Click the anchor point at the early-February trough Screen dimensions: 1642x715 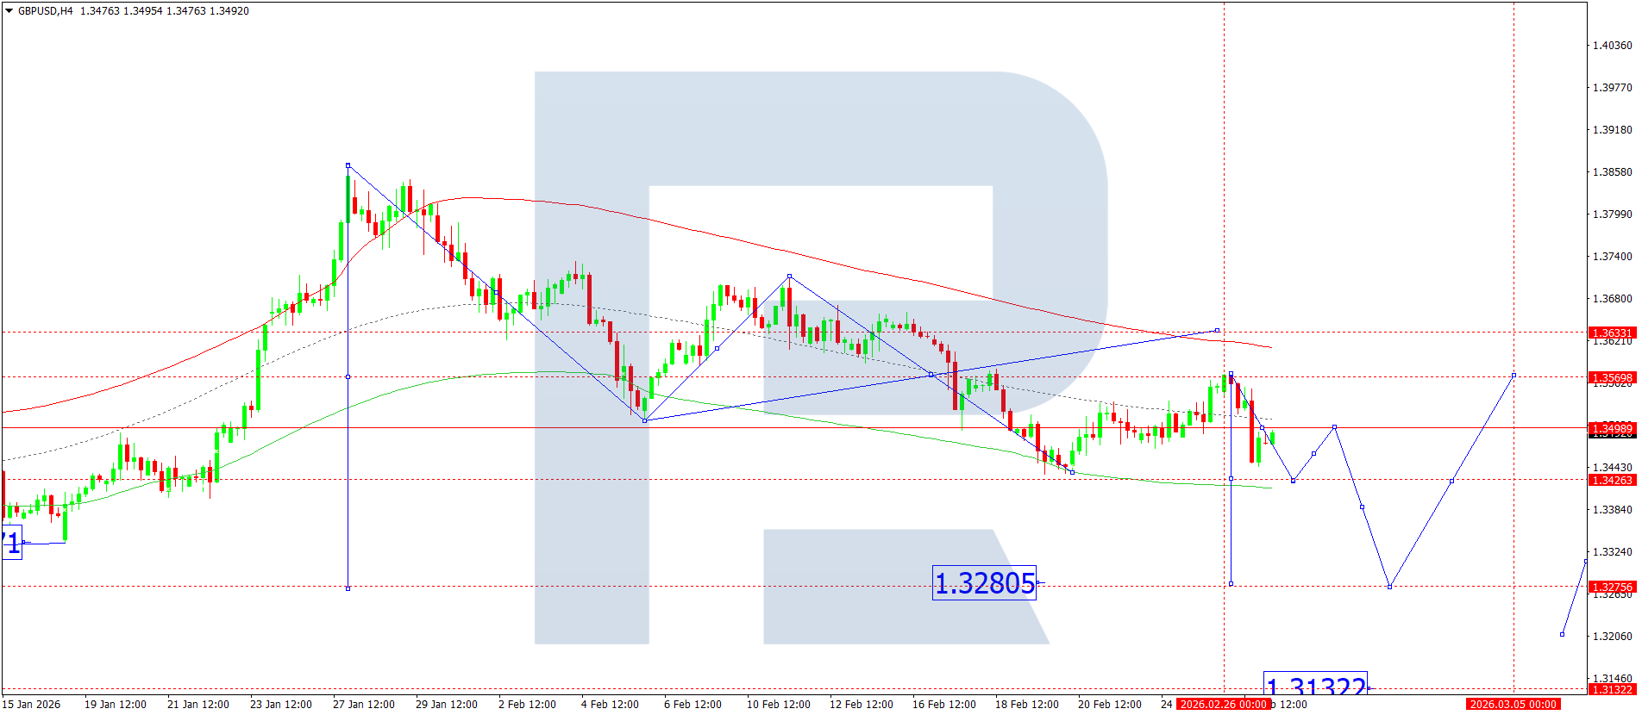point(645,420)
